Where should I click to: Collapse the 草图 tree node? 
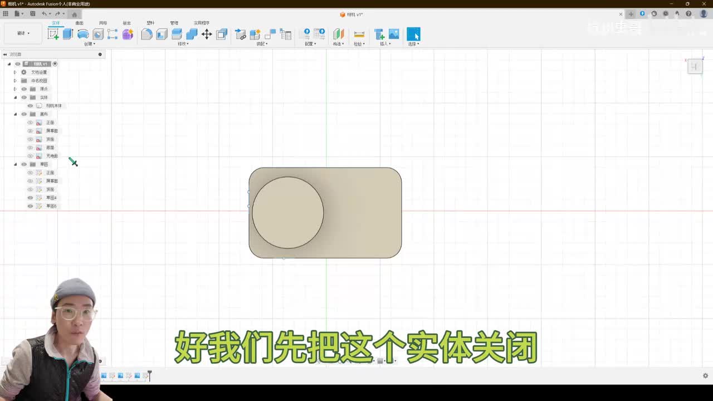[15, 164]
